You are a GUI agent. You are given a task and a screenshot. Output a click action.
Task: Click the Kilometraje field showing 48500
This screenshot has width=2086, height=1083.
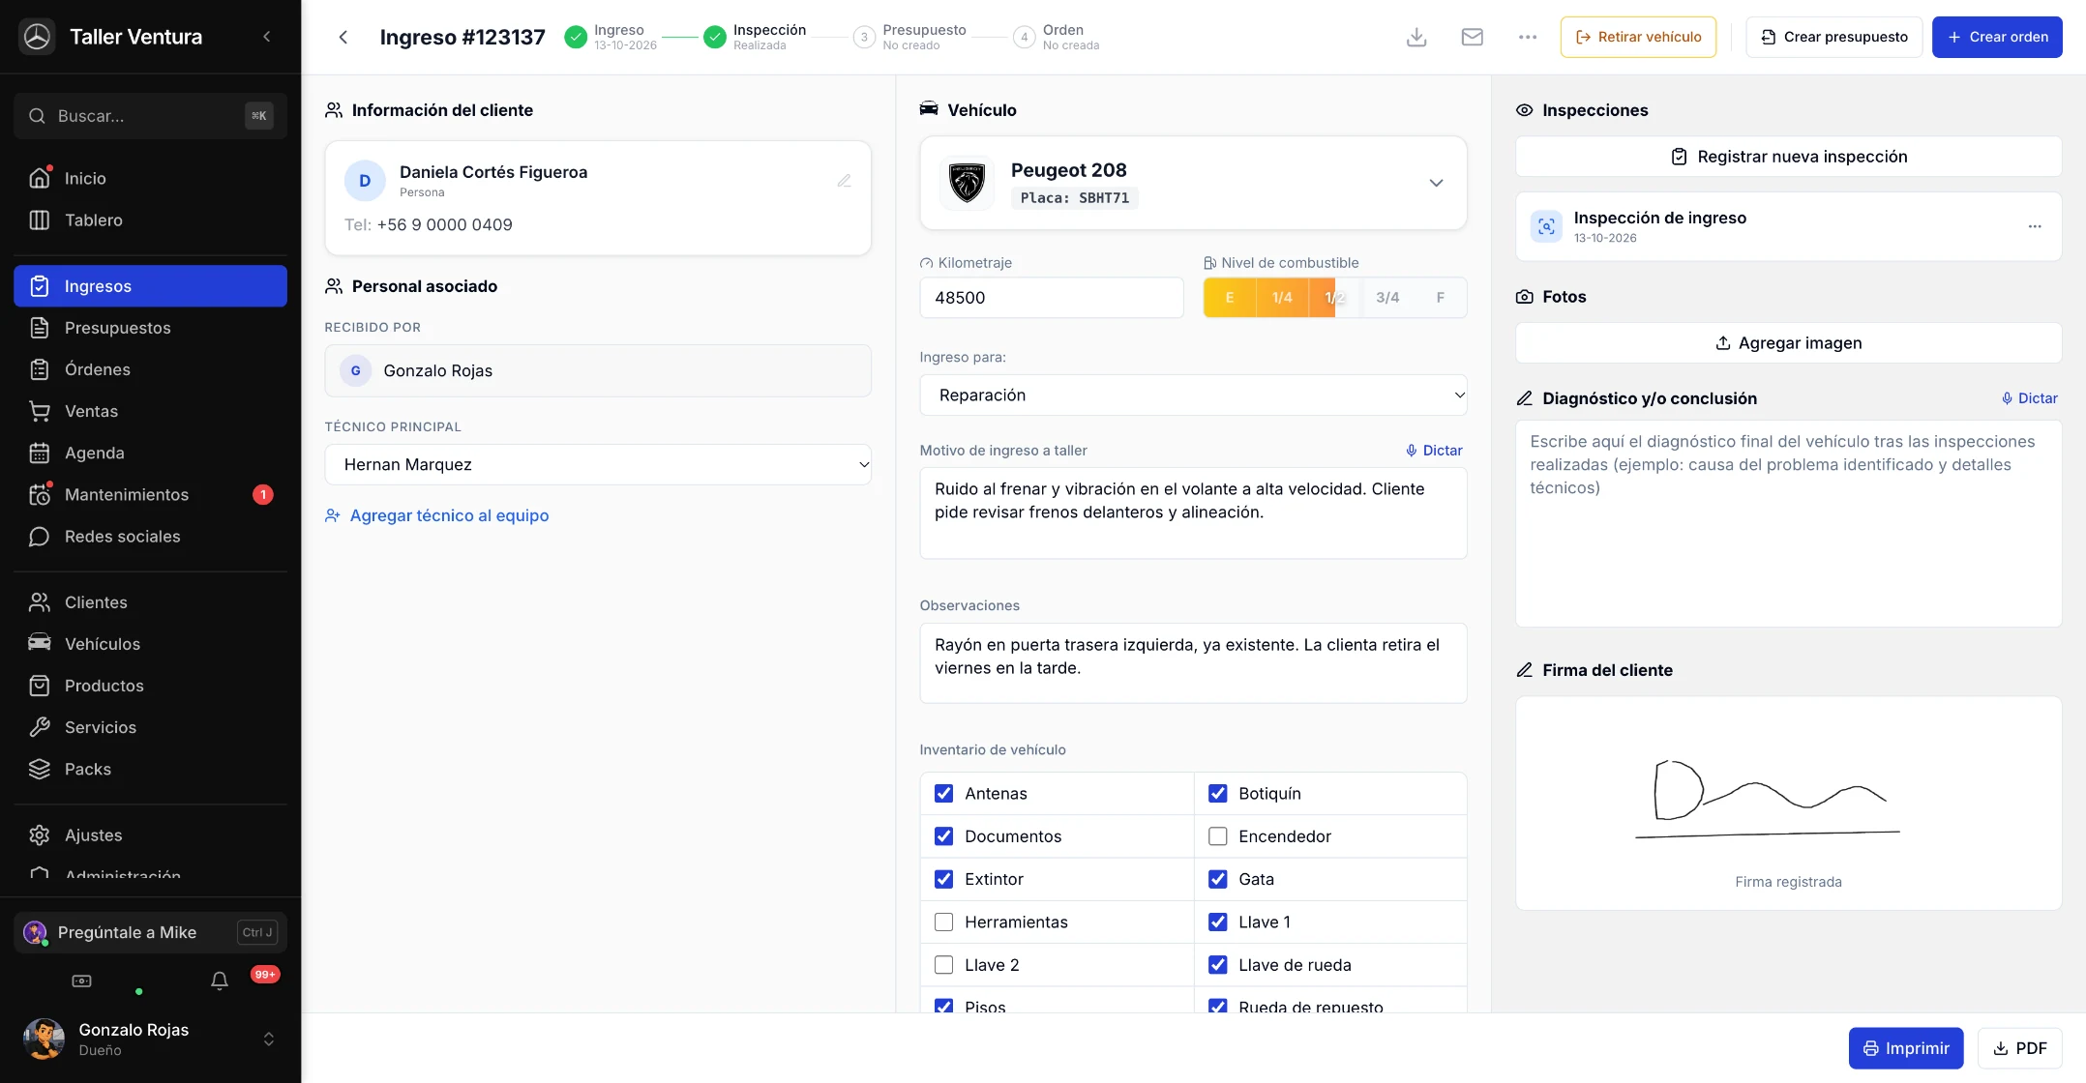click(x=1052, y=298)
